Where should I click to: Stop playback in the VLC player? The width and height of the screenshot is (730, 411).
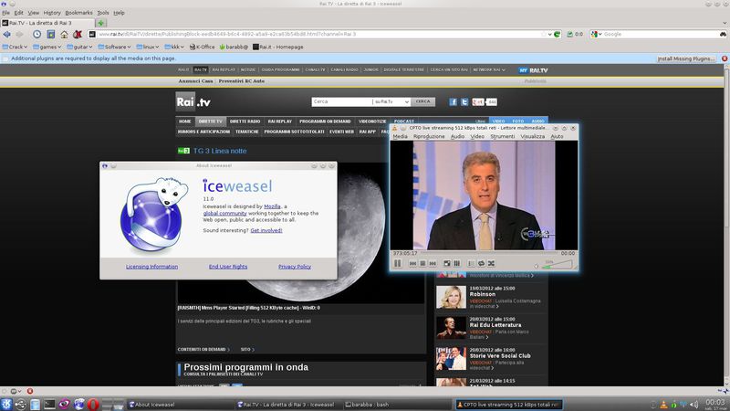tap(423, 263)
